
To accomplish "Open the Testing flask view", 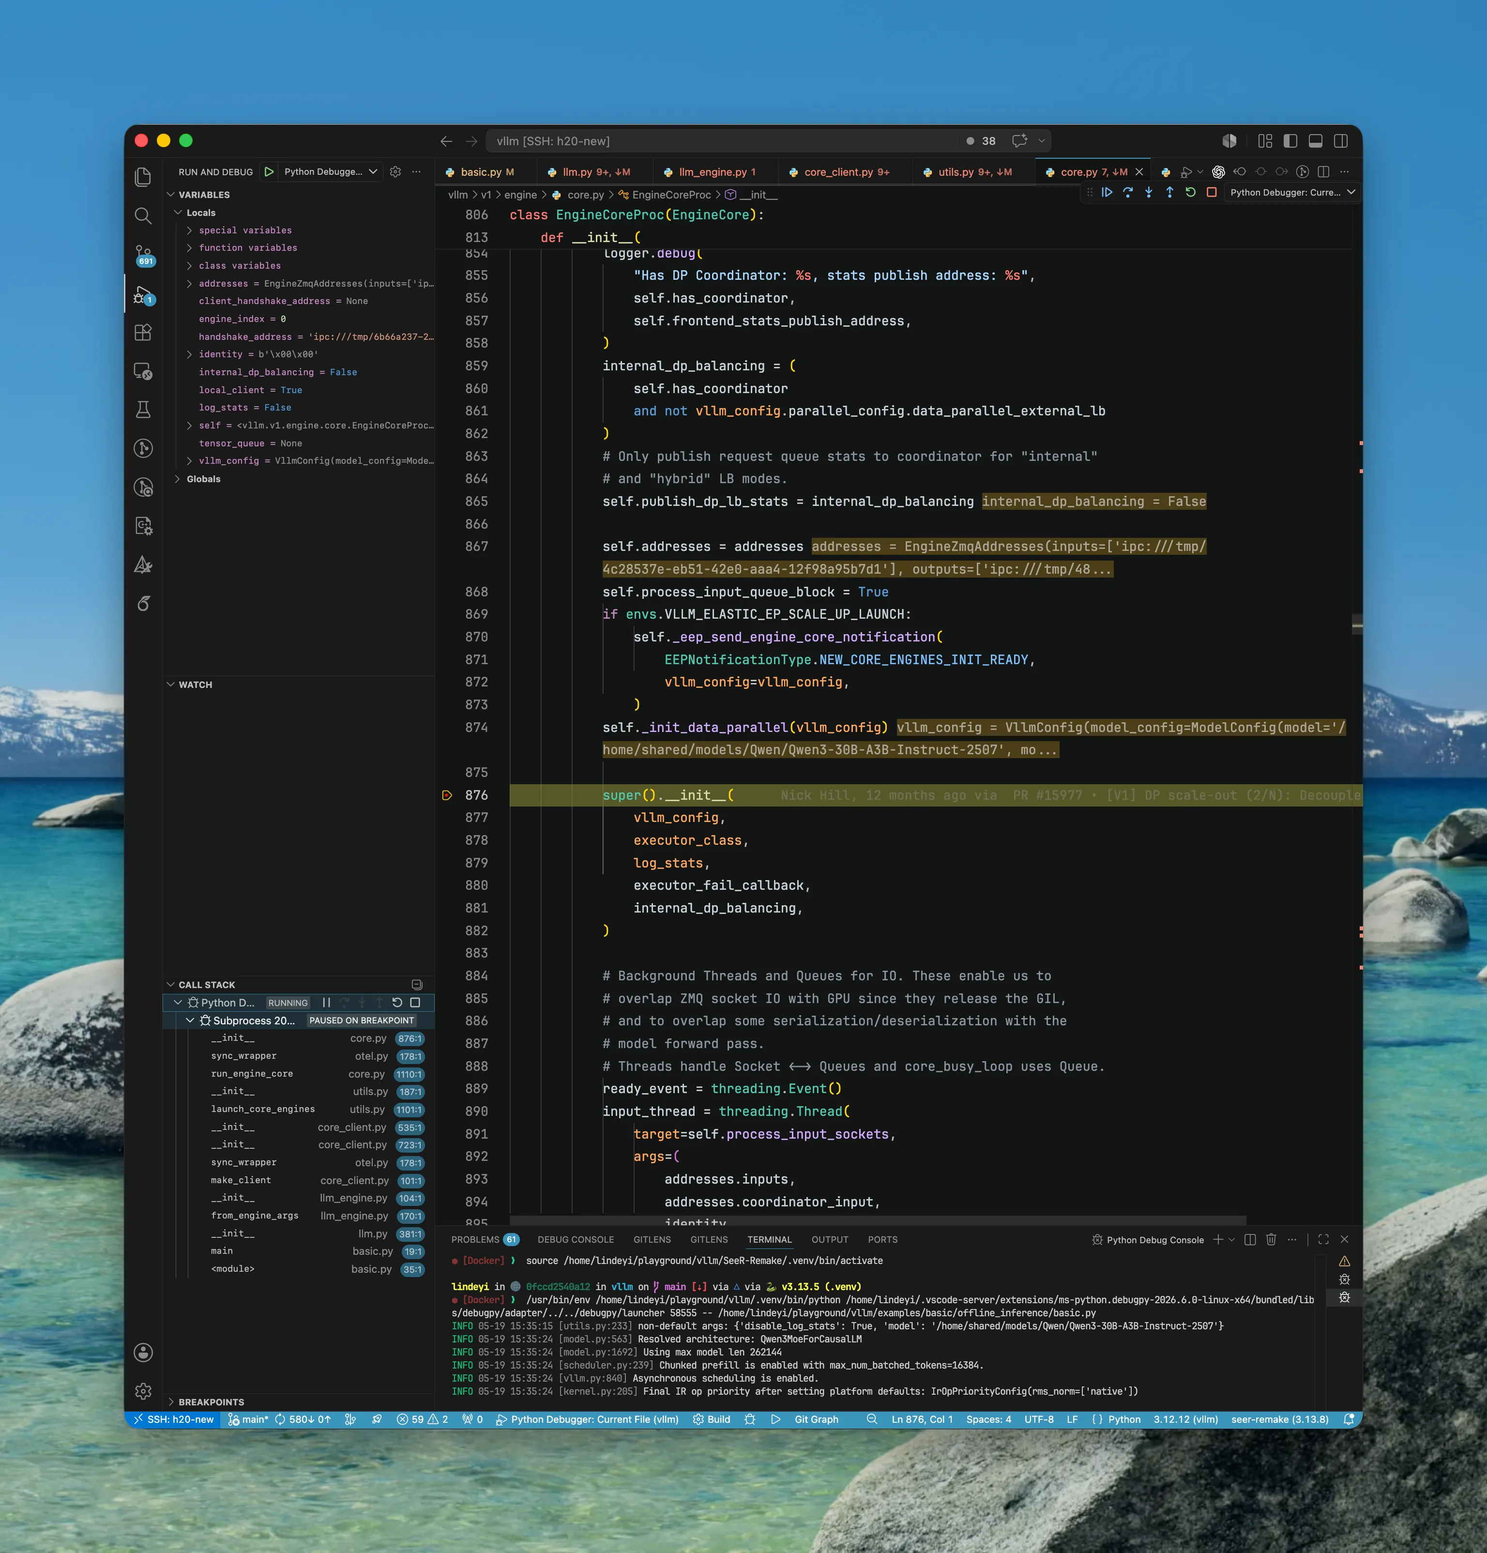I will (143, 410).
